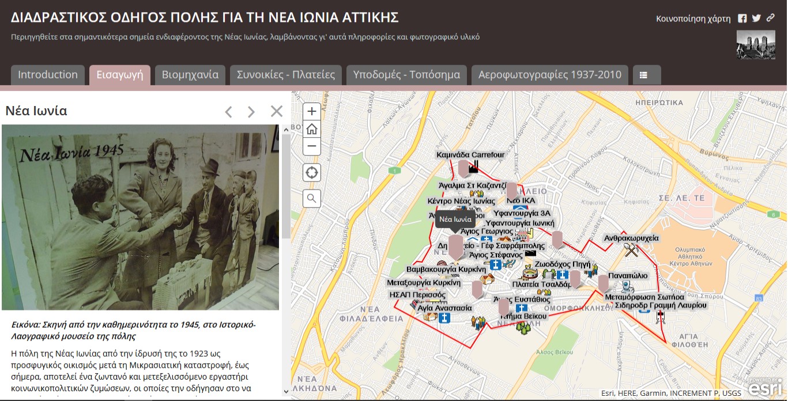The height and width of the screenshot is (401, 788).
Task: Copy the map share link
Action: click(770, 18)
